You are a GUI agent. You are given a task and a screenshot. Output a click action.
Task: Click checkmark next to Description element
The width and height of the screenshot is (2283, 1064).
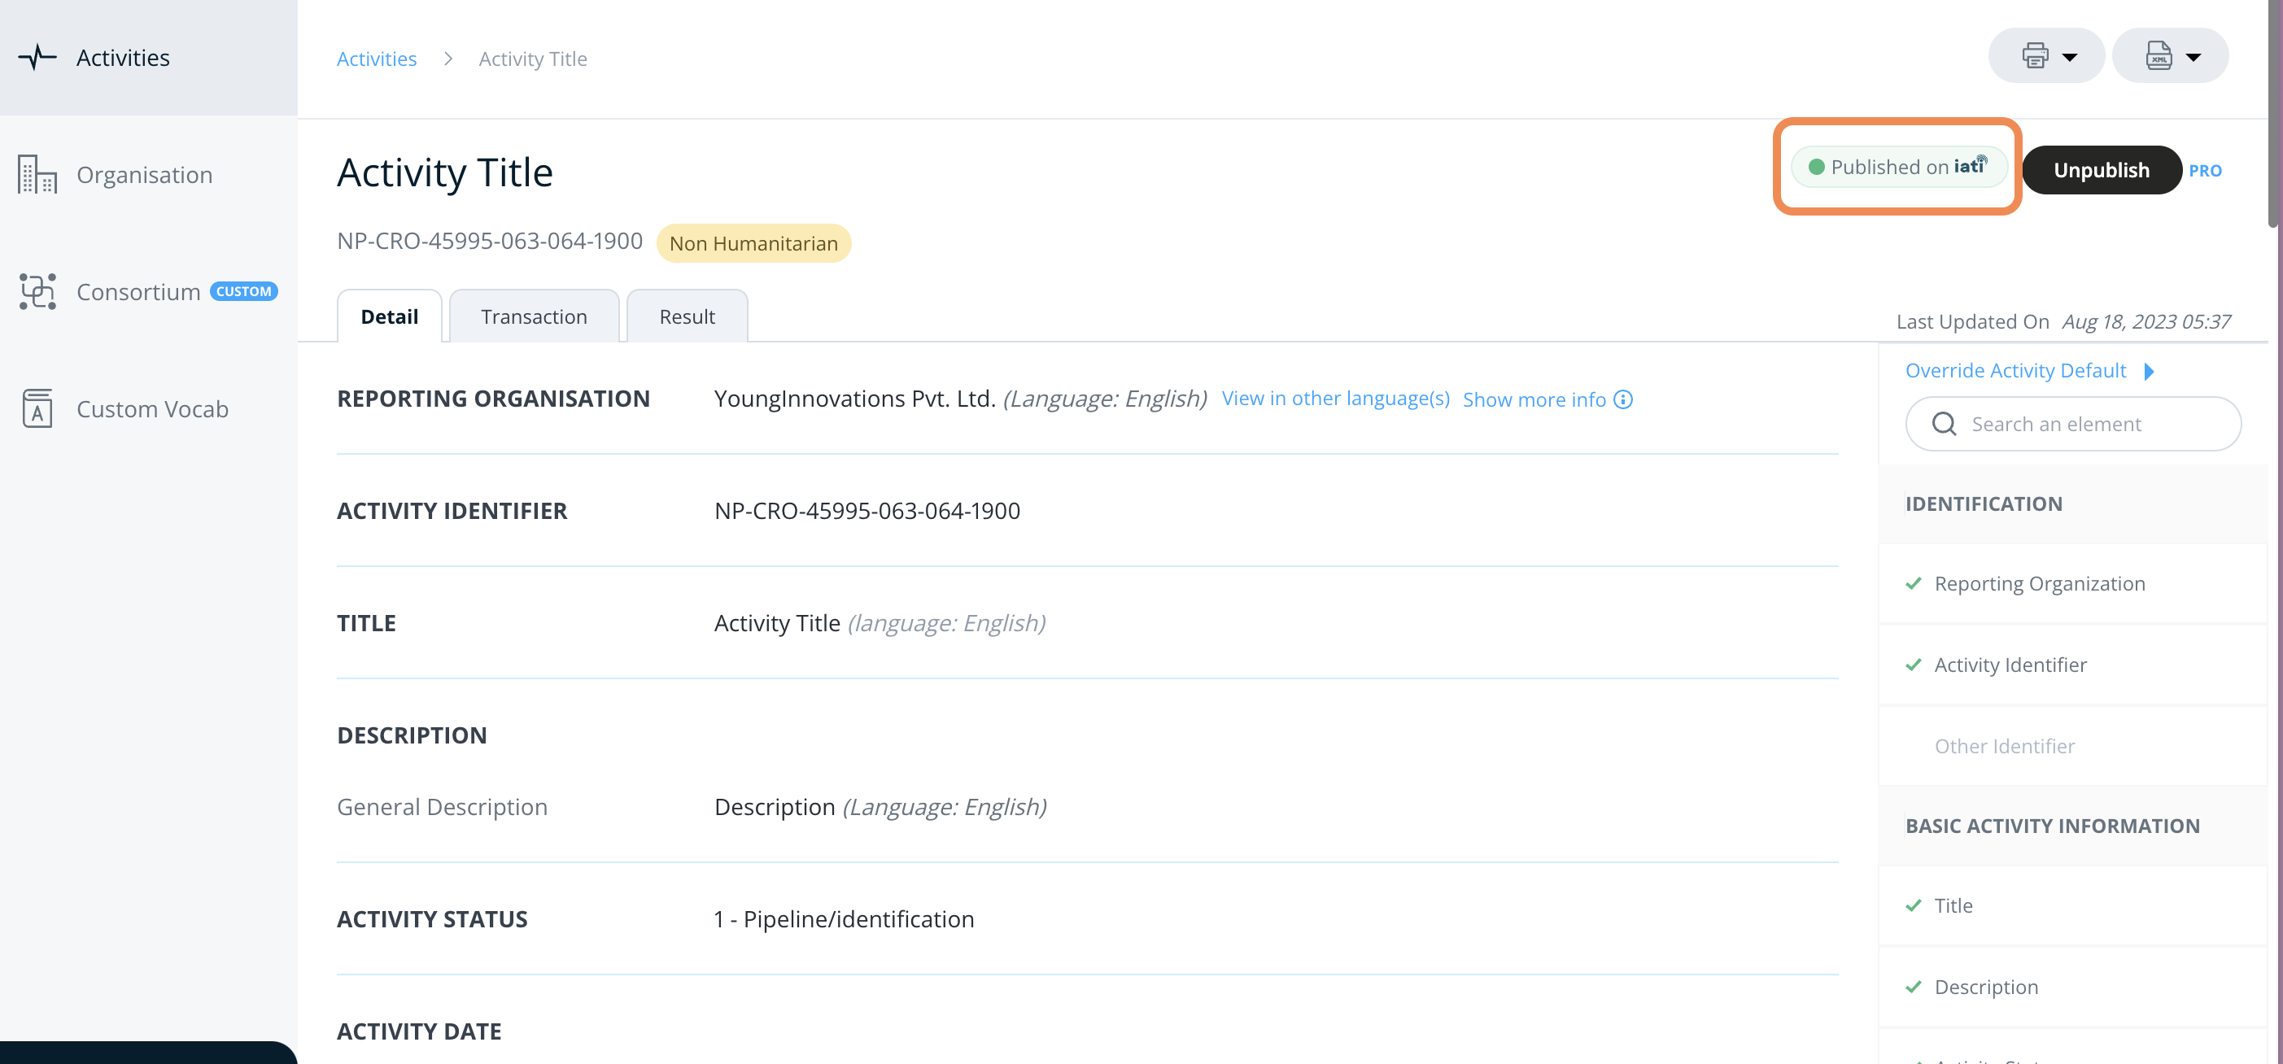pyautogui.click(x=1914, y=987)
